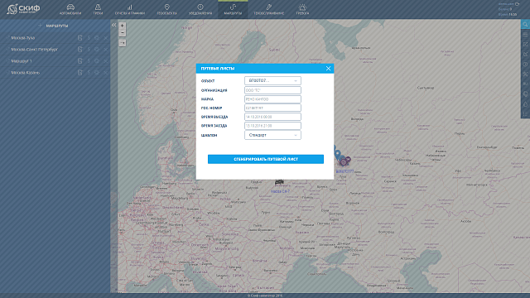The width and height of the screenshot is (530, 298).
Task: Add a new route with plus icon
Action: (x=41, y=26)
